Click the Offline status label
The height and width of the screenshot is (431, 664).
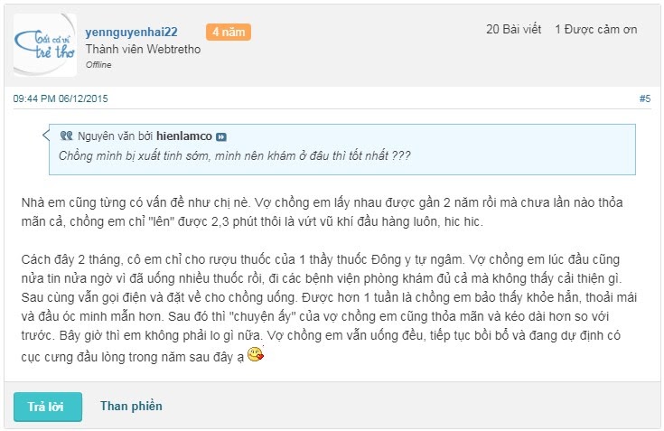98,65
